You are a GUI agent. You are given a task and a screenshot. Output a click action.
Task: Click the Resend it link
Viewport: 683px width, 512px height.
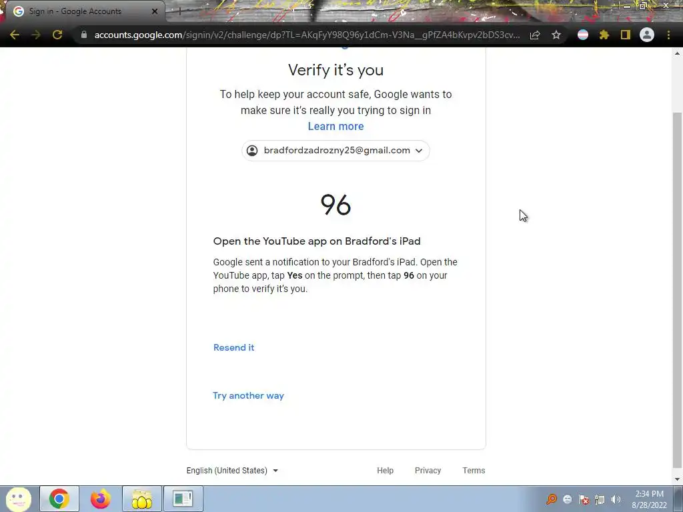(234, 347)
